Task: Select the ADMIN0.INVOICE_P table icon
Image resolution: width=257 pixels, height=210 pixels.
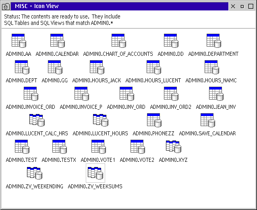Action: pyautogui.click(x=82, y=94)
